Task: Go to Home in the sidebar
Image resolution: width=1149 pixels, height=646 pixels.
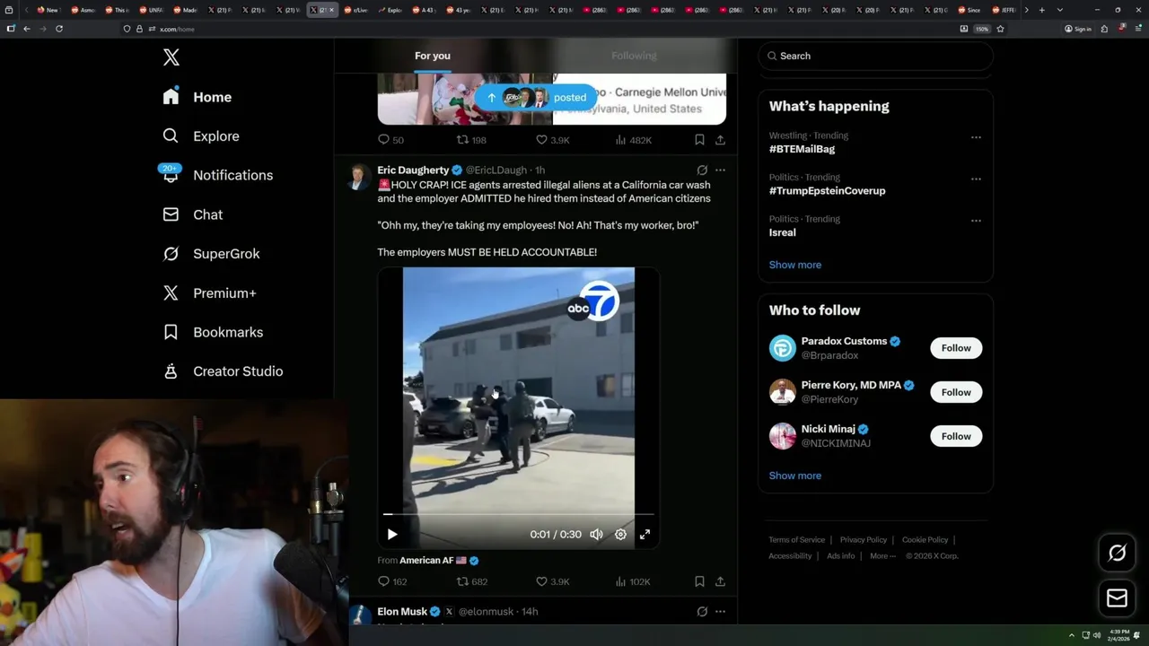Action: coord(197,97)
